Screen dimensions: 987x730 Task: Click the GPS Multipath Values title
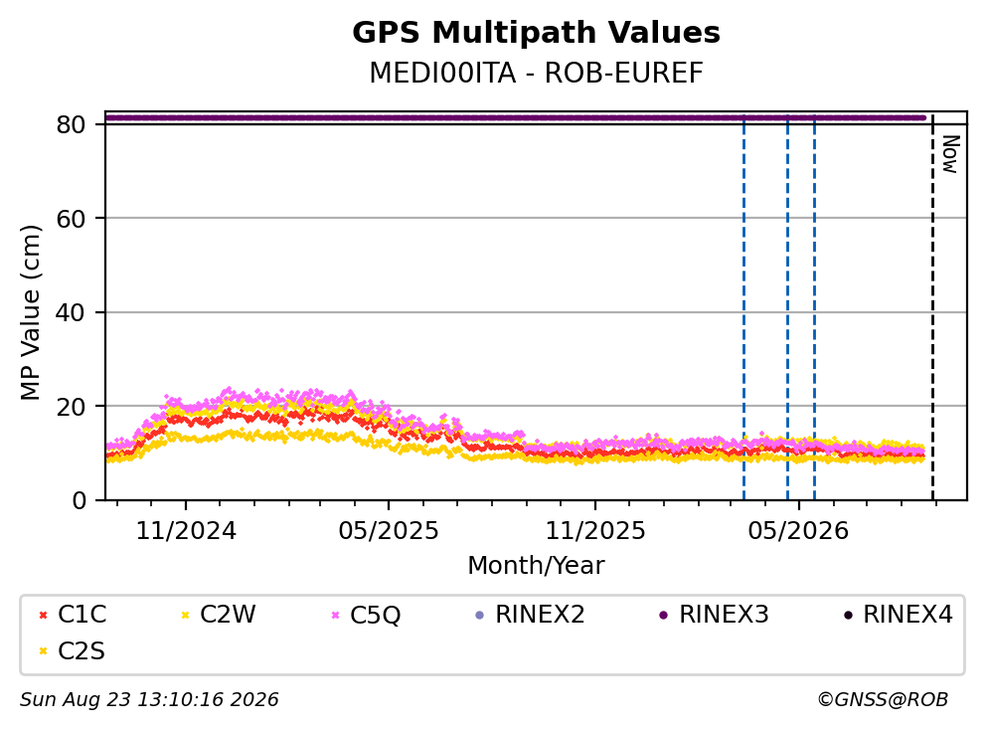[537, 32]
